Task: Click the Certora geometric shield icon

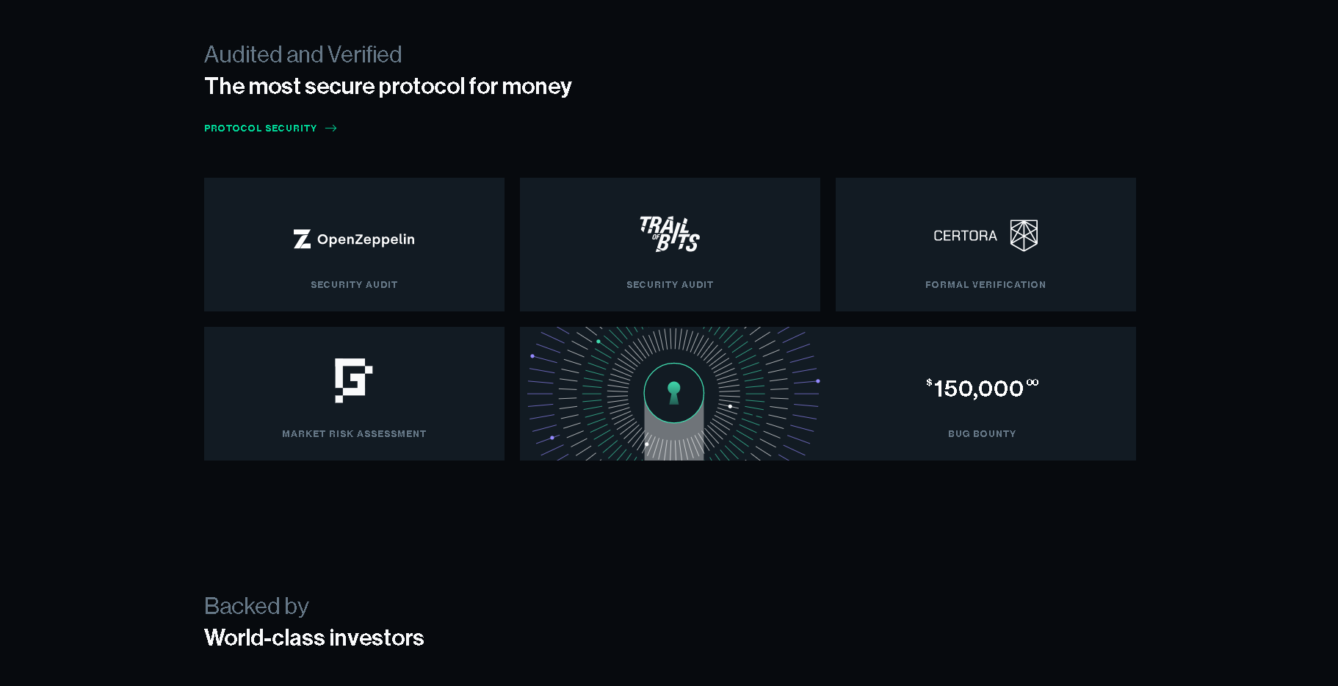Action: (1024, 236)
